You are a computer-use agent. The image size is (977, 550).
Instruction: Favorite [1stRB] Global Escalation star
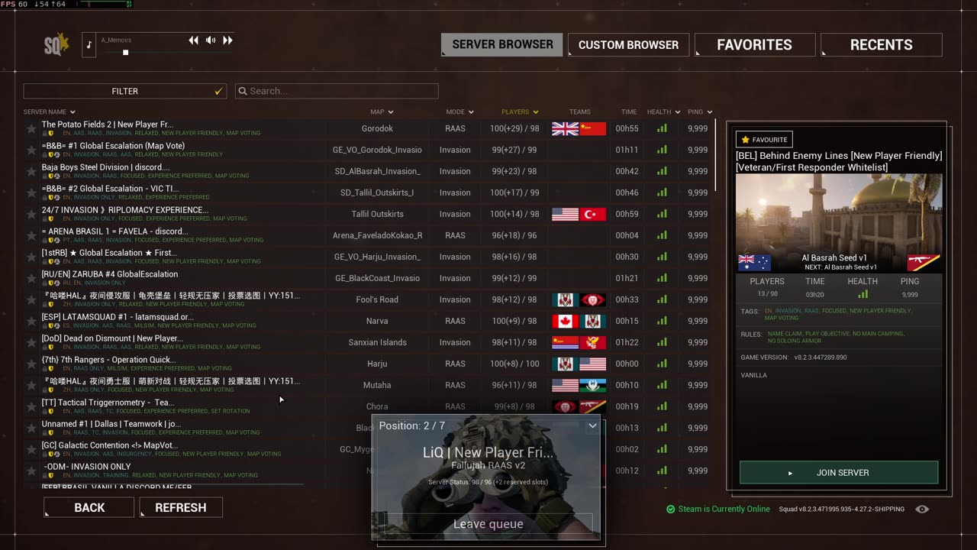tap(31, 257)
